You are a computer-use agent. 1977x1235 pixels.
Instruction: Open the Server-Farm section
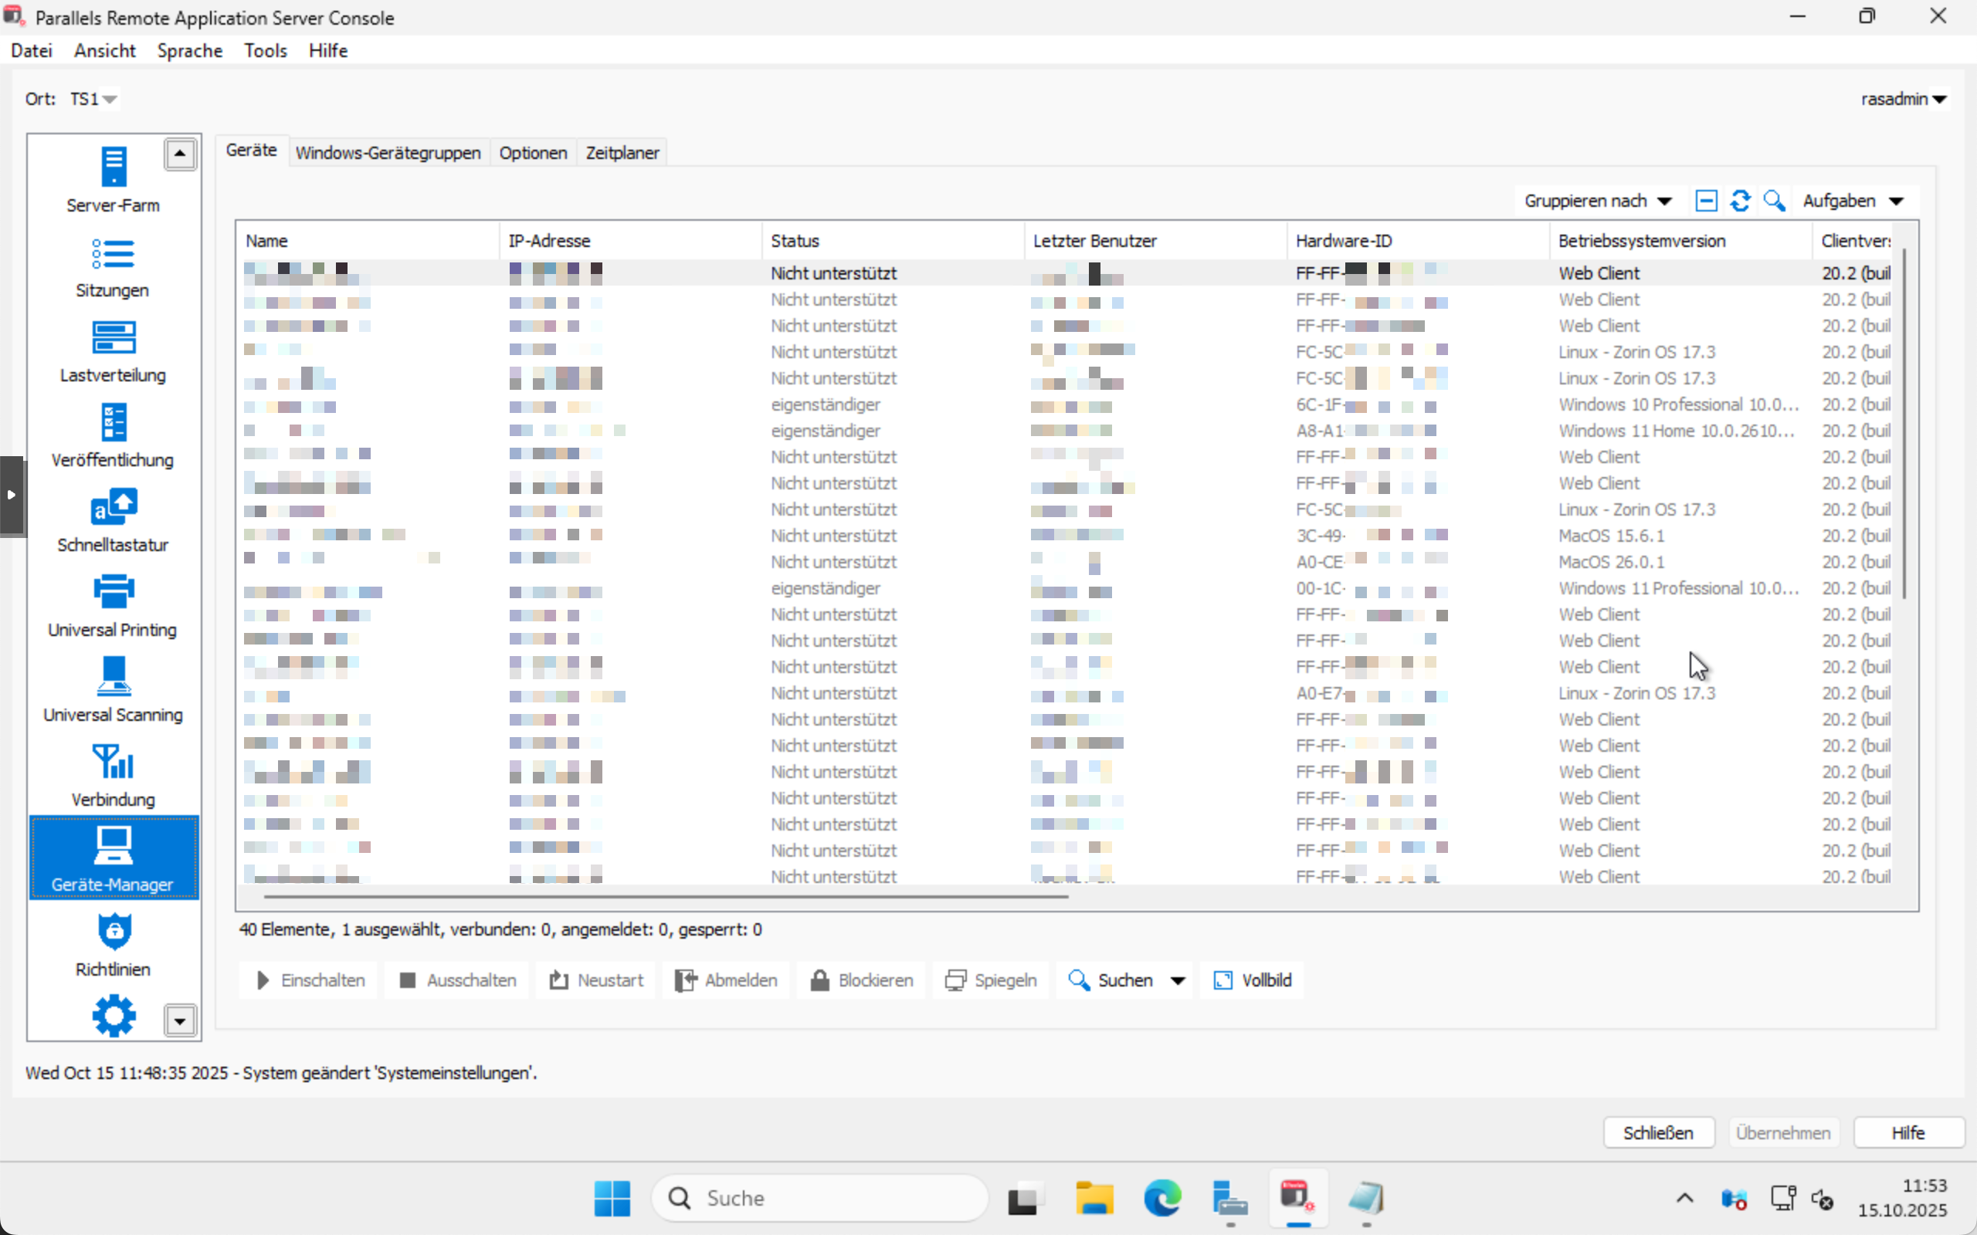tap(113, 179)
